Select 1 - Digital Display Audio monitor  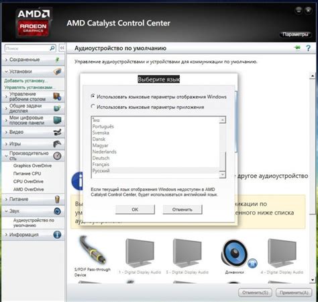pos(140,254)
